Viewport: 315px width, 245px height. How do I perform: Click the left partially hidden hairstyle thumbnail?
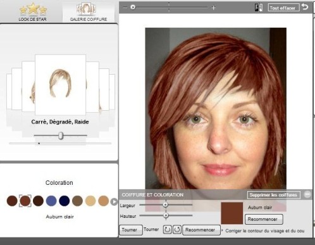[28, 86]
